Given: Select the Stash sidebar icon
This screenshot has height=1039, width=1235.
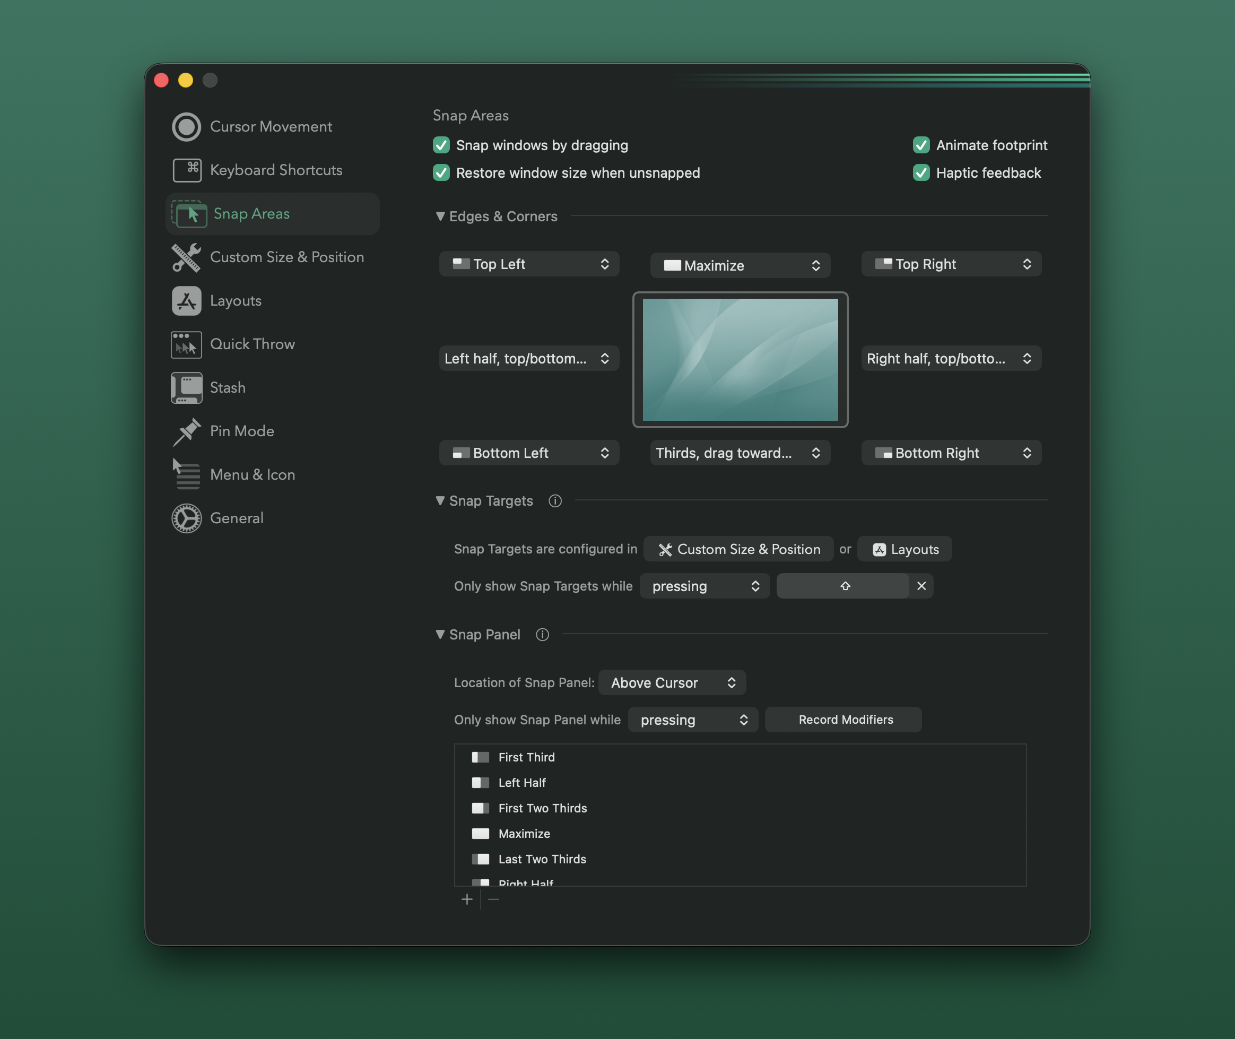Looking at the screenshot, I should (186, 387).
